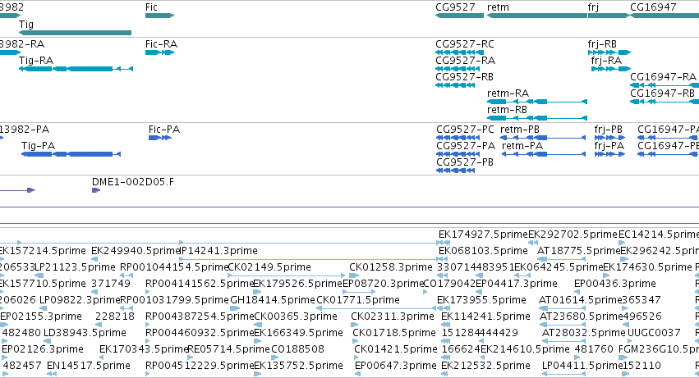Select EST AT28032.5prime
This screenshot has width=699, height=378.
point(583,333)
